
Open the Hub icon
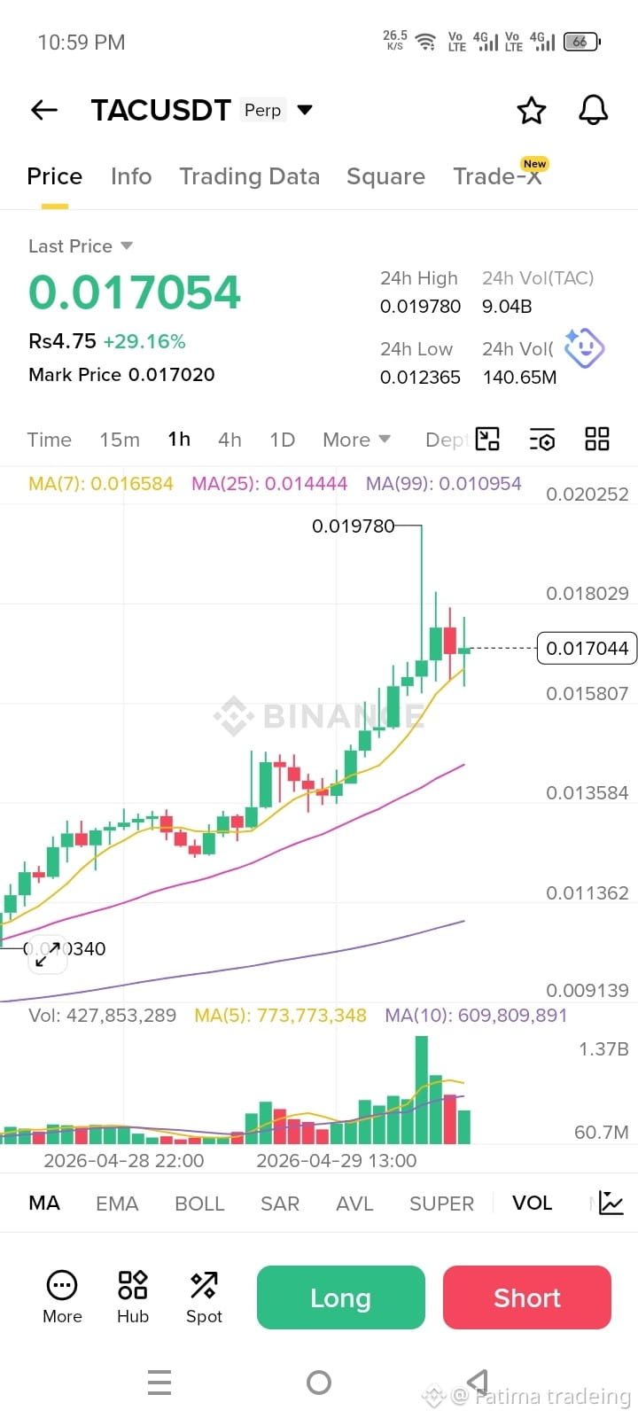[133, 1285]
